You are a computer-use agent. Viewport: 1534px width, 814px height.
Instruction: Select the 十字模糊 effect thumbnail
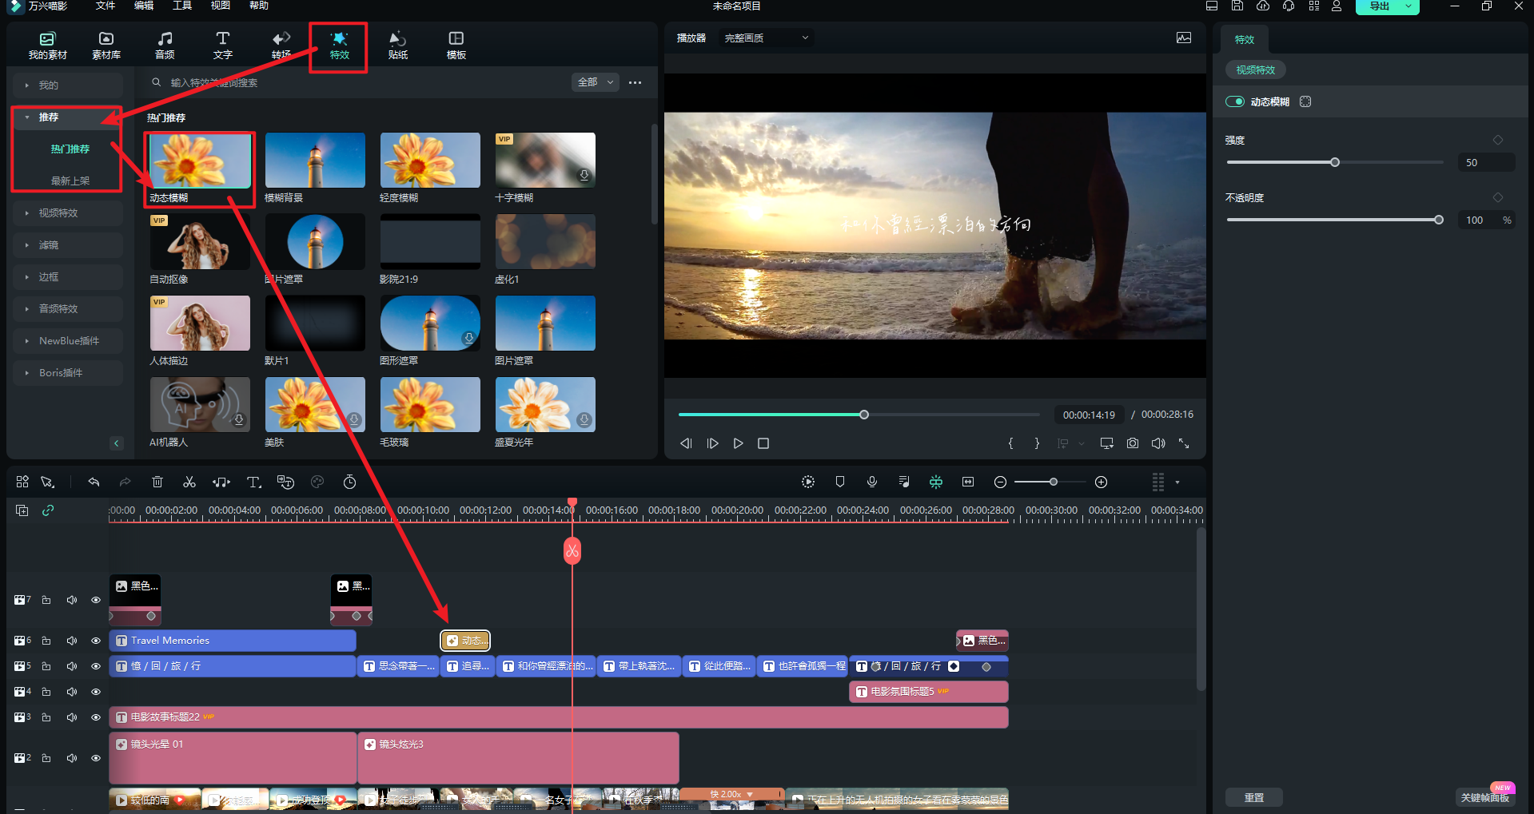(x=545, y=161)
